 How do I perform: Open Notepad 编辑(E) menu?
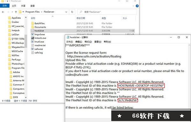(x=79, y=42)
